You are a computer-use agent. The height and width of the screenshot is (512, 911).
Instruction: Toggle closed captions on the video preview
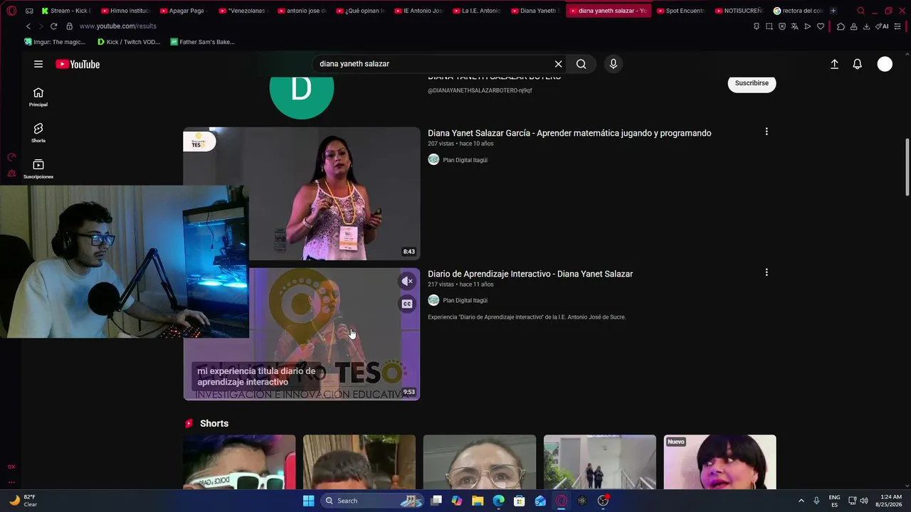(407, 304)
